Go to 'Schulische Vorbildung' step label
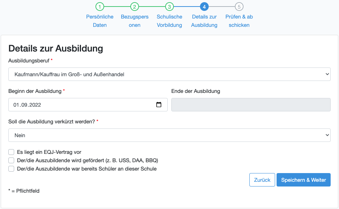Image resolution: width=339 pixels, height=209 pixels. 169,21
